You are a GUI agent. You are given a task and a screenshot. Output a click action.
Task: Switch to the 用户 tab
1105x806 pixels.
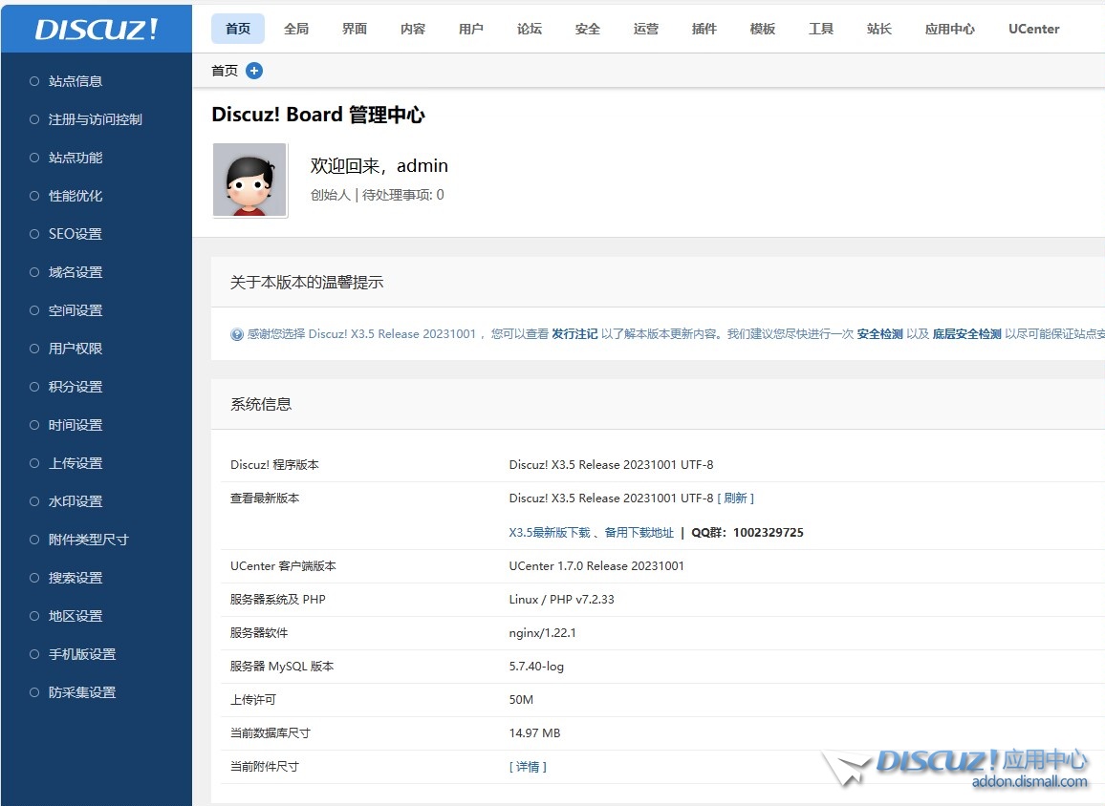[471, 29]
